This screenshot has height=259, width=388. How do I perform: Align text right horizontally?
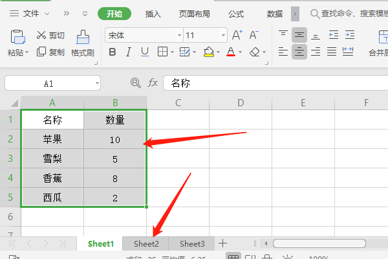pyautogui.click(x=316, y=52)
